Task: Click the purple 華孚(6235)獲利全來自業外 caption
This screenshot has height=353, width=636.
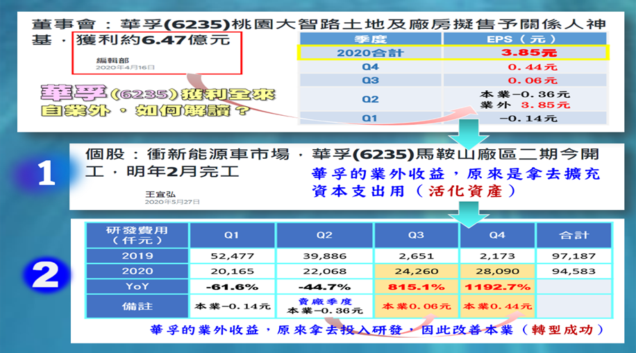Action: point(156,102)
